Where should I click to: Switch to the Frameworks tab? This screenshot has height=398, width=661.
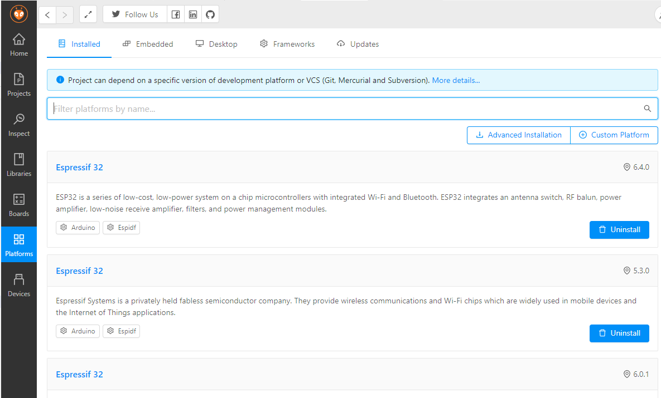coord(287,44)
